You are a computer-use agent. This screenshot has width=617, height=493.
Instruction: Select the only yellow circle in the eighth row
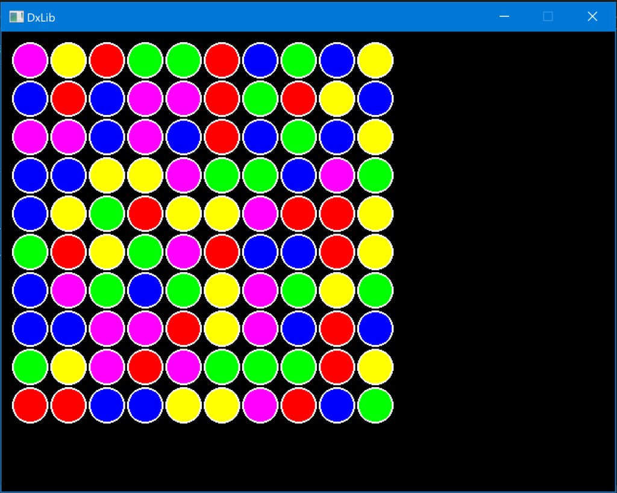tap(222, 329)
